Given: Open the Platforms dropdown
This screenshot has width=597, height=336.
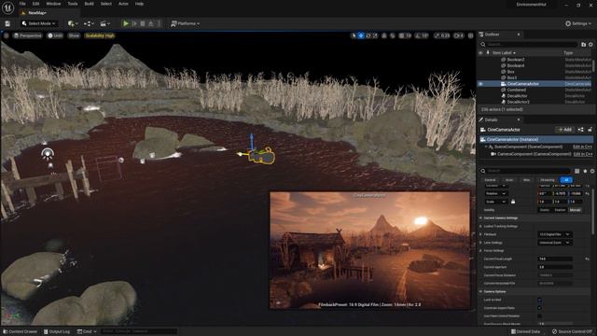Looking at the screenshot, I should click(x=186, y=23).
